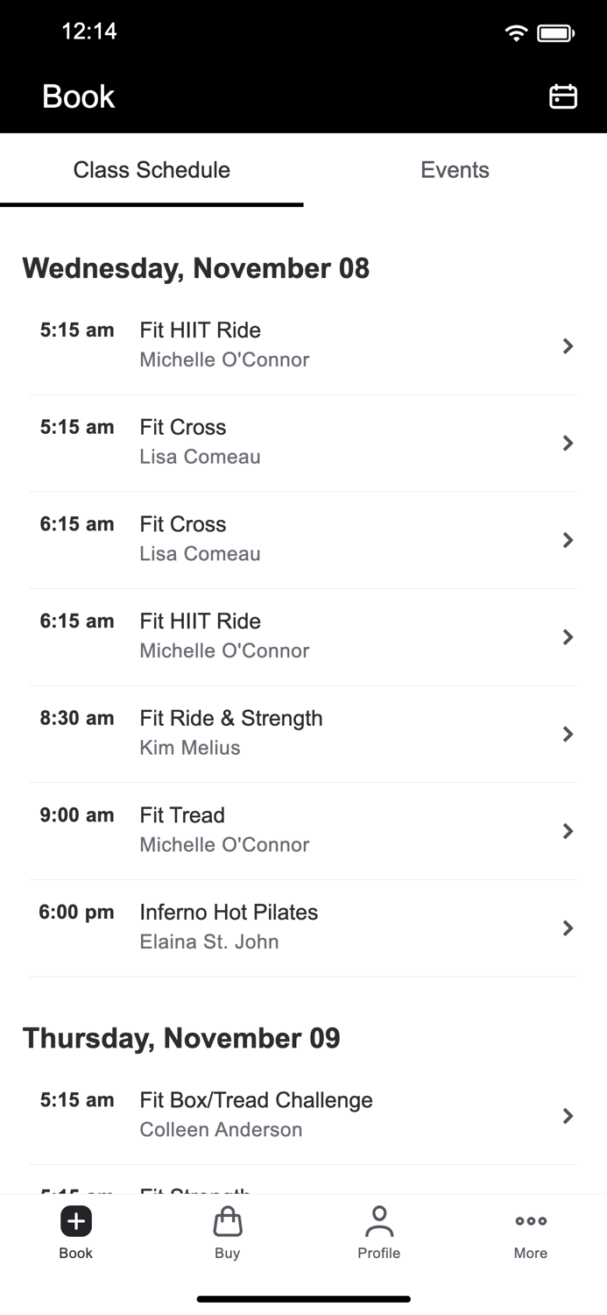Tap instructor Lisa Comeau's 5:15 am Fit Cross
Image resolution: width=607 pixels, height=1315 pixels.
(x=303, y=442)
